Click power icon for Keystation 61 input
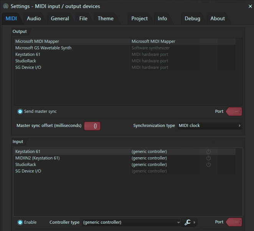Image resolution: width=254 pixels, height=231 pixels. [208, 152]
